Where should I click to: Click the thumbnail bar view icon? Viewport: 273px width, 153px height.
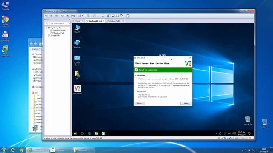point(113,16)
